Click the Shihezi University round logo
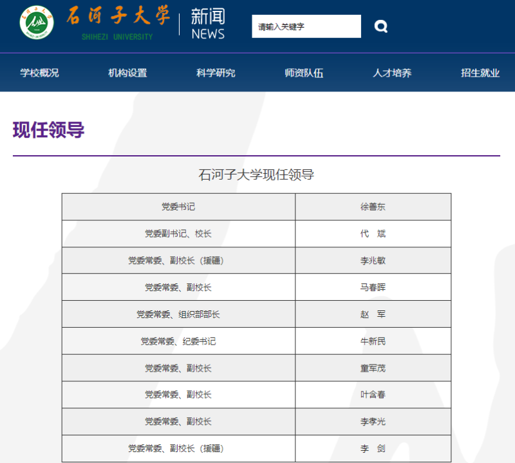515x463 pixels. click(x=37, y=23)
